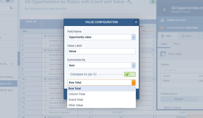Choose Grand Total option
Screen dimensions: 203x118
(101, 100)
